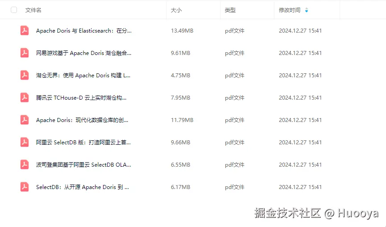Click PDF icon of 腾讯云 TCHouse-D file
Viewport: 386px width, 227px height.
pos(25,97)
